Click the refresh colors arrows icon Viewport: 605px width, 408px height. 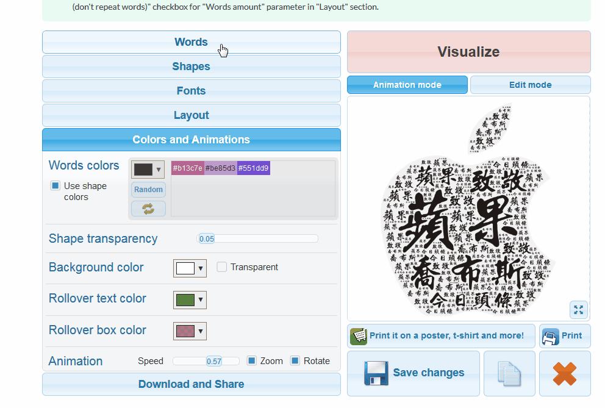tap(148, 209)
